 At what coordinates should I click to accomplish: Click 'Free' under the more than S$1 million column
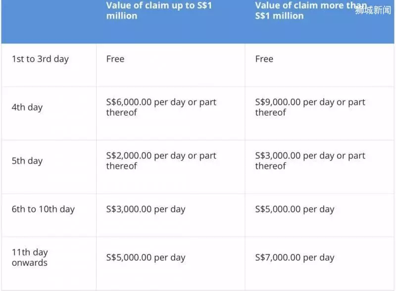tap(264, 59)
